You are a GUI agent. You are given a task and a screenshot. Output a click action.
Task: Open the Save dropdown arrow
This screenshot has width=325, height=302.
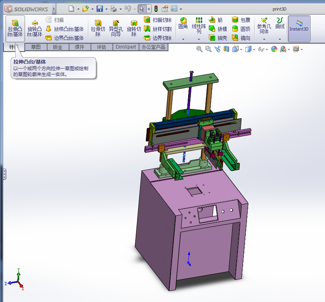tap(106, 9)
